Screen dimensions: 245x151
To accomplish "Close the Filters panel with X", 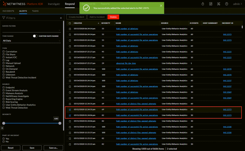I will (x=61, y=18).
